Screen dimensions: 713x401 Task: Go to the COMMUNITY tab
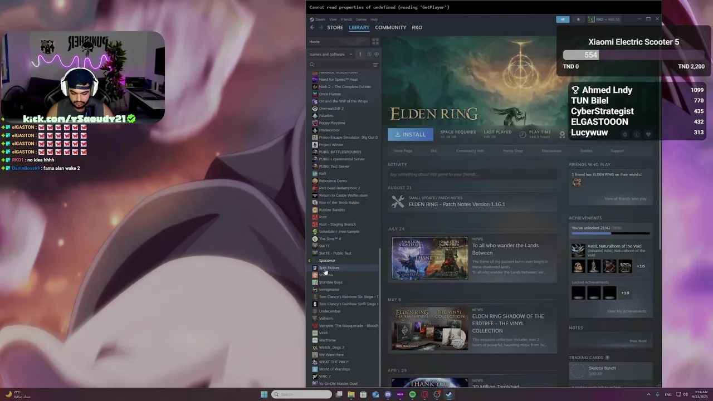coord(390,27)
